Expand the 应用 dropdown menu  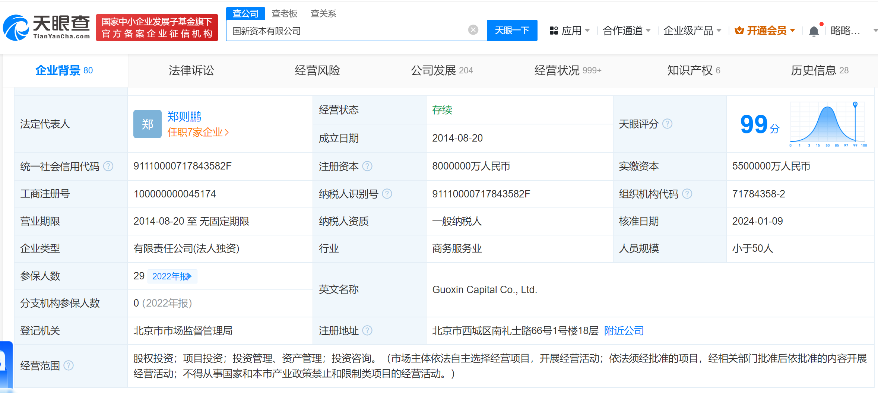coord(570,31)
